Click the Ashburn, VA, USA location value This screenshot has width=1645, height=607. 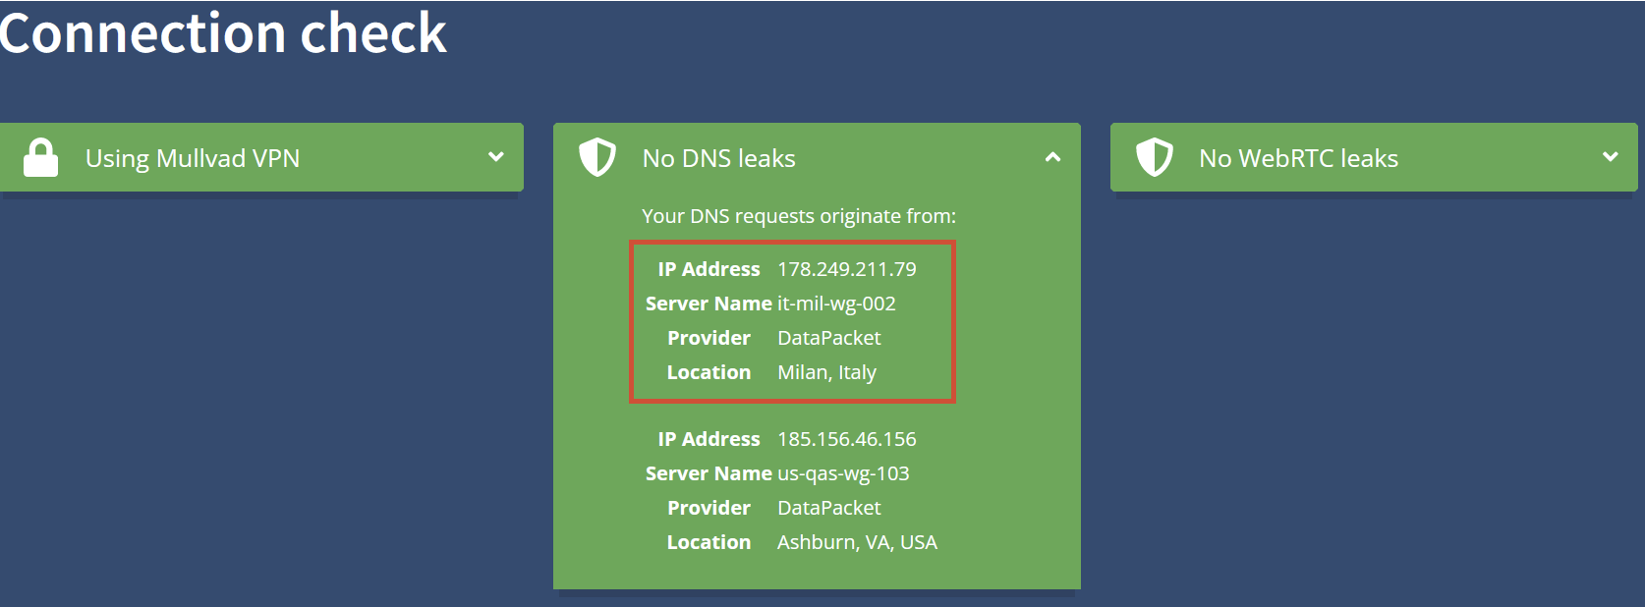(x=857, y=542)
